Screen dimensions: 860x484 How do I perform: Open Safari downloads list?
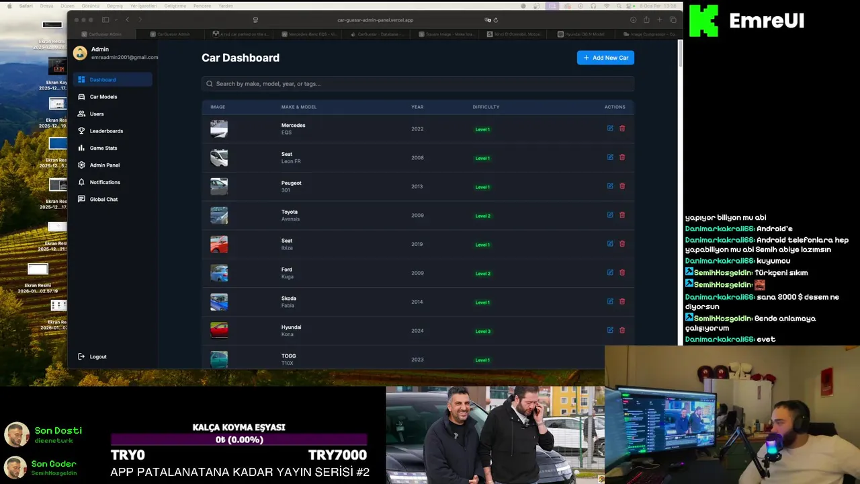[x=633, y=20]
